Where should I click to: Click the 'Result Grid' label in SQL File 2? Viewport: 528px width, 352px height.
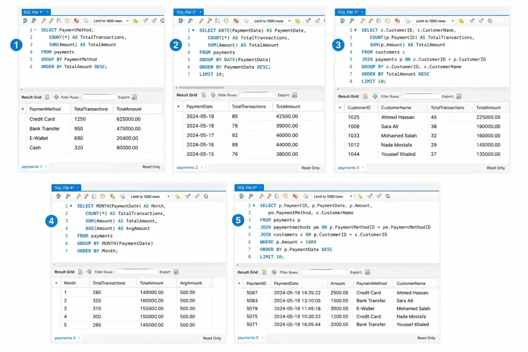tap(186, 95)
